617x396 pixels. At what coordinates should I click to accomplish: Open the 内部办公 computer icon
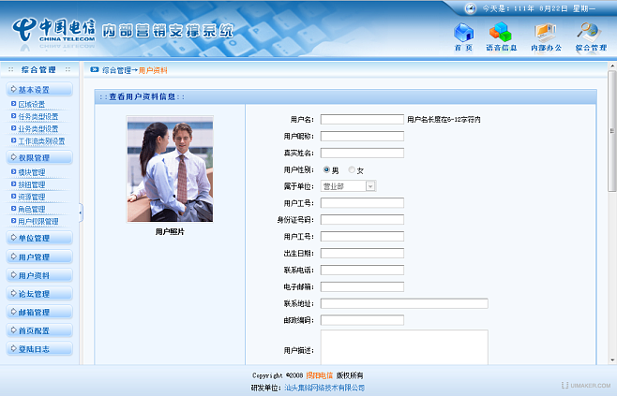545,32
